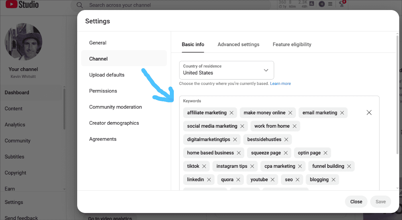
Task: Remove the bestsidehustles keyword
Action: click(286, 139)
